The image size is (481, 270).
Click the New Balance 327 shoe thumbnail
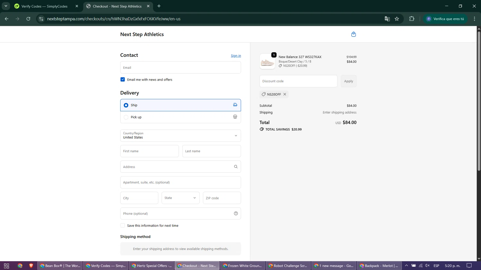coord(267,61)
